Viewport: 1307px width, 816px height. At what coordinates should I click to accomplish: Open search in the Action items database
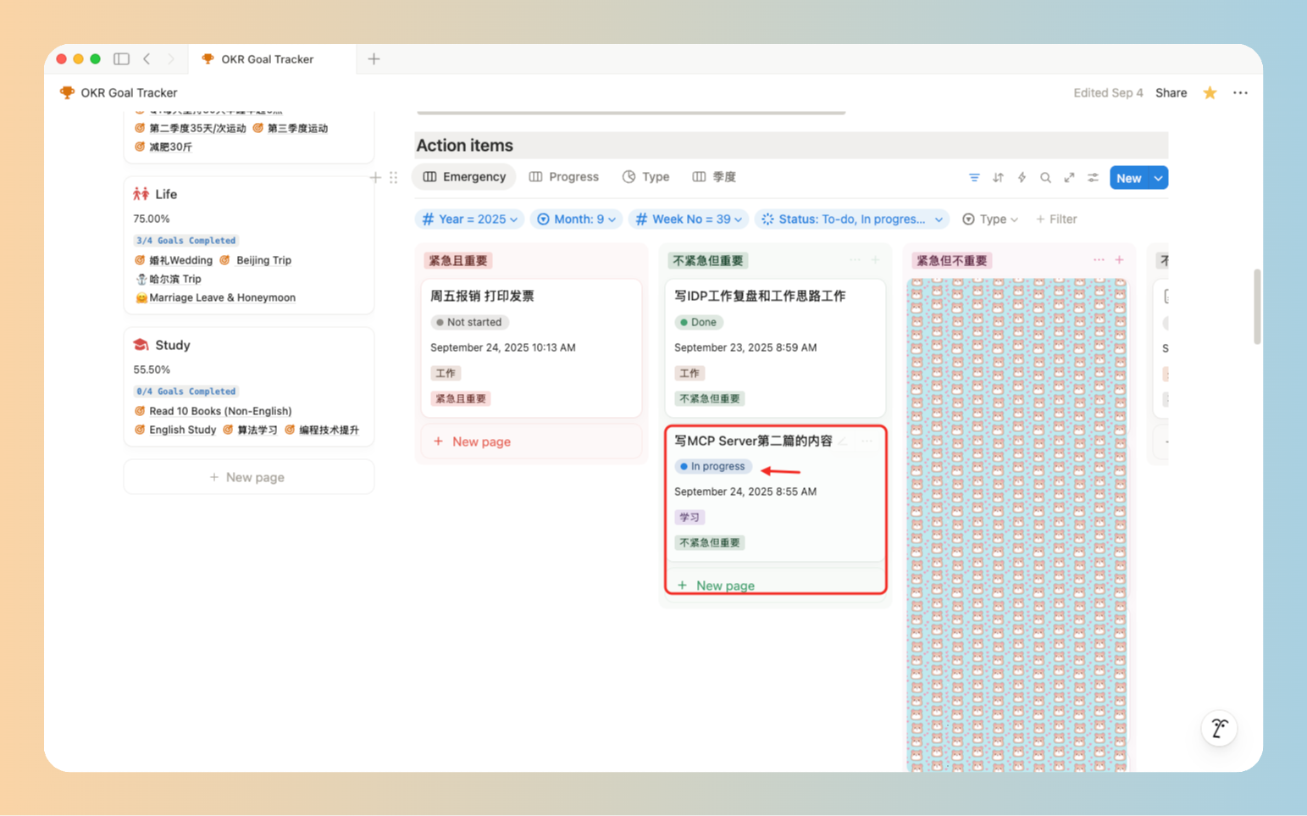tap(1045, 178)
